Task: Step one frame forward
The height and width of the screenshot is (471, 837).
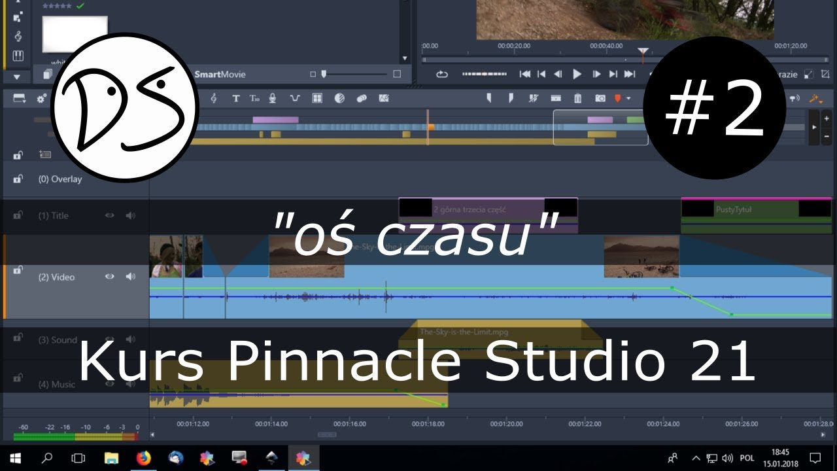Action: pos(596,75)
